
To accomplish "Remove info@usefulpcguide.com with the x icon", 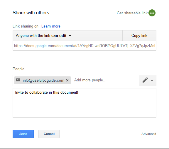I will [x=67, y=80].
